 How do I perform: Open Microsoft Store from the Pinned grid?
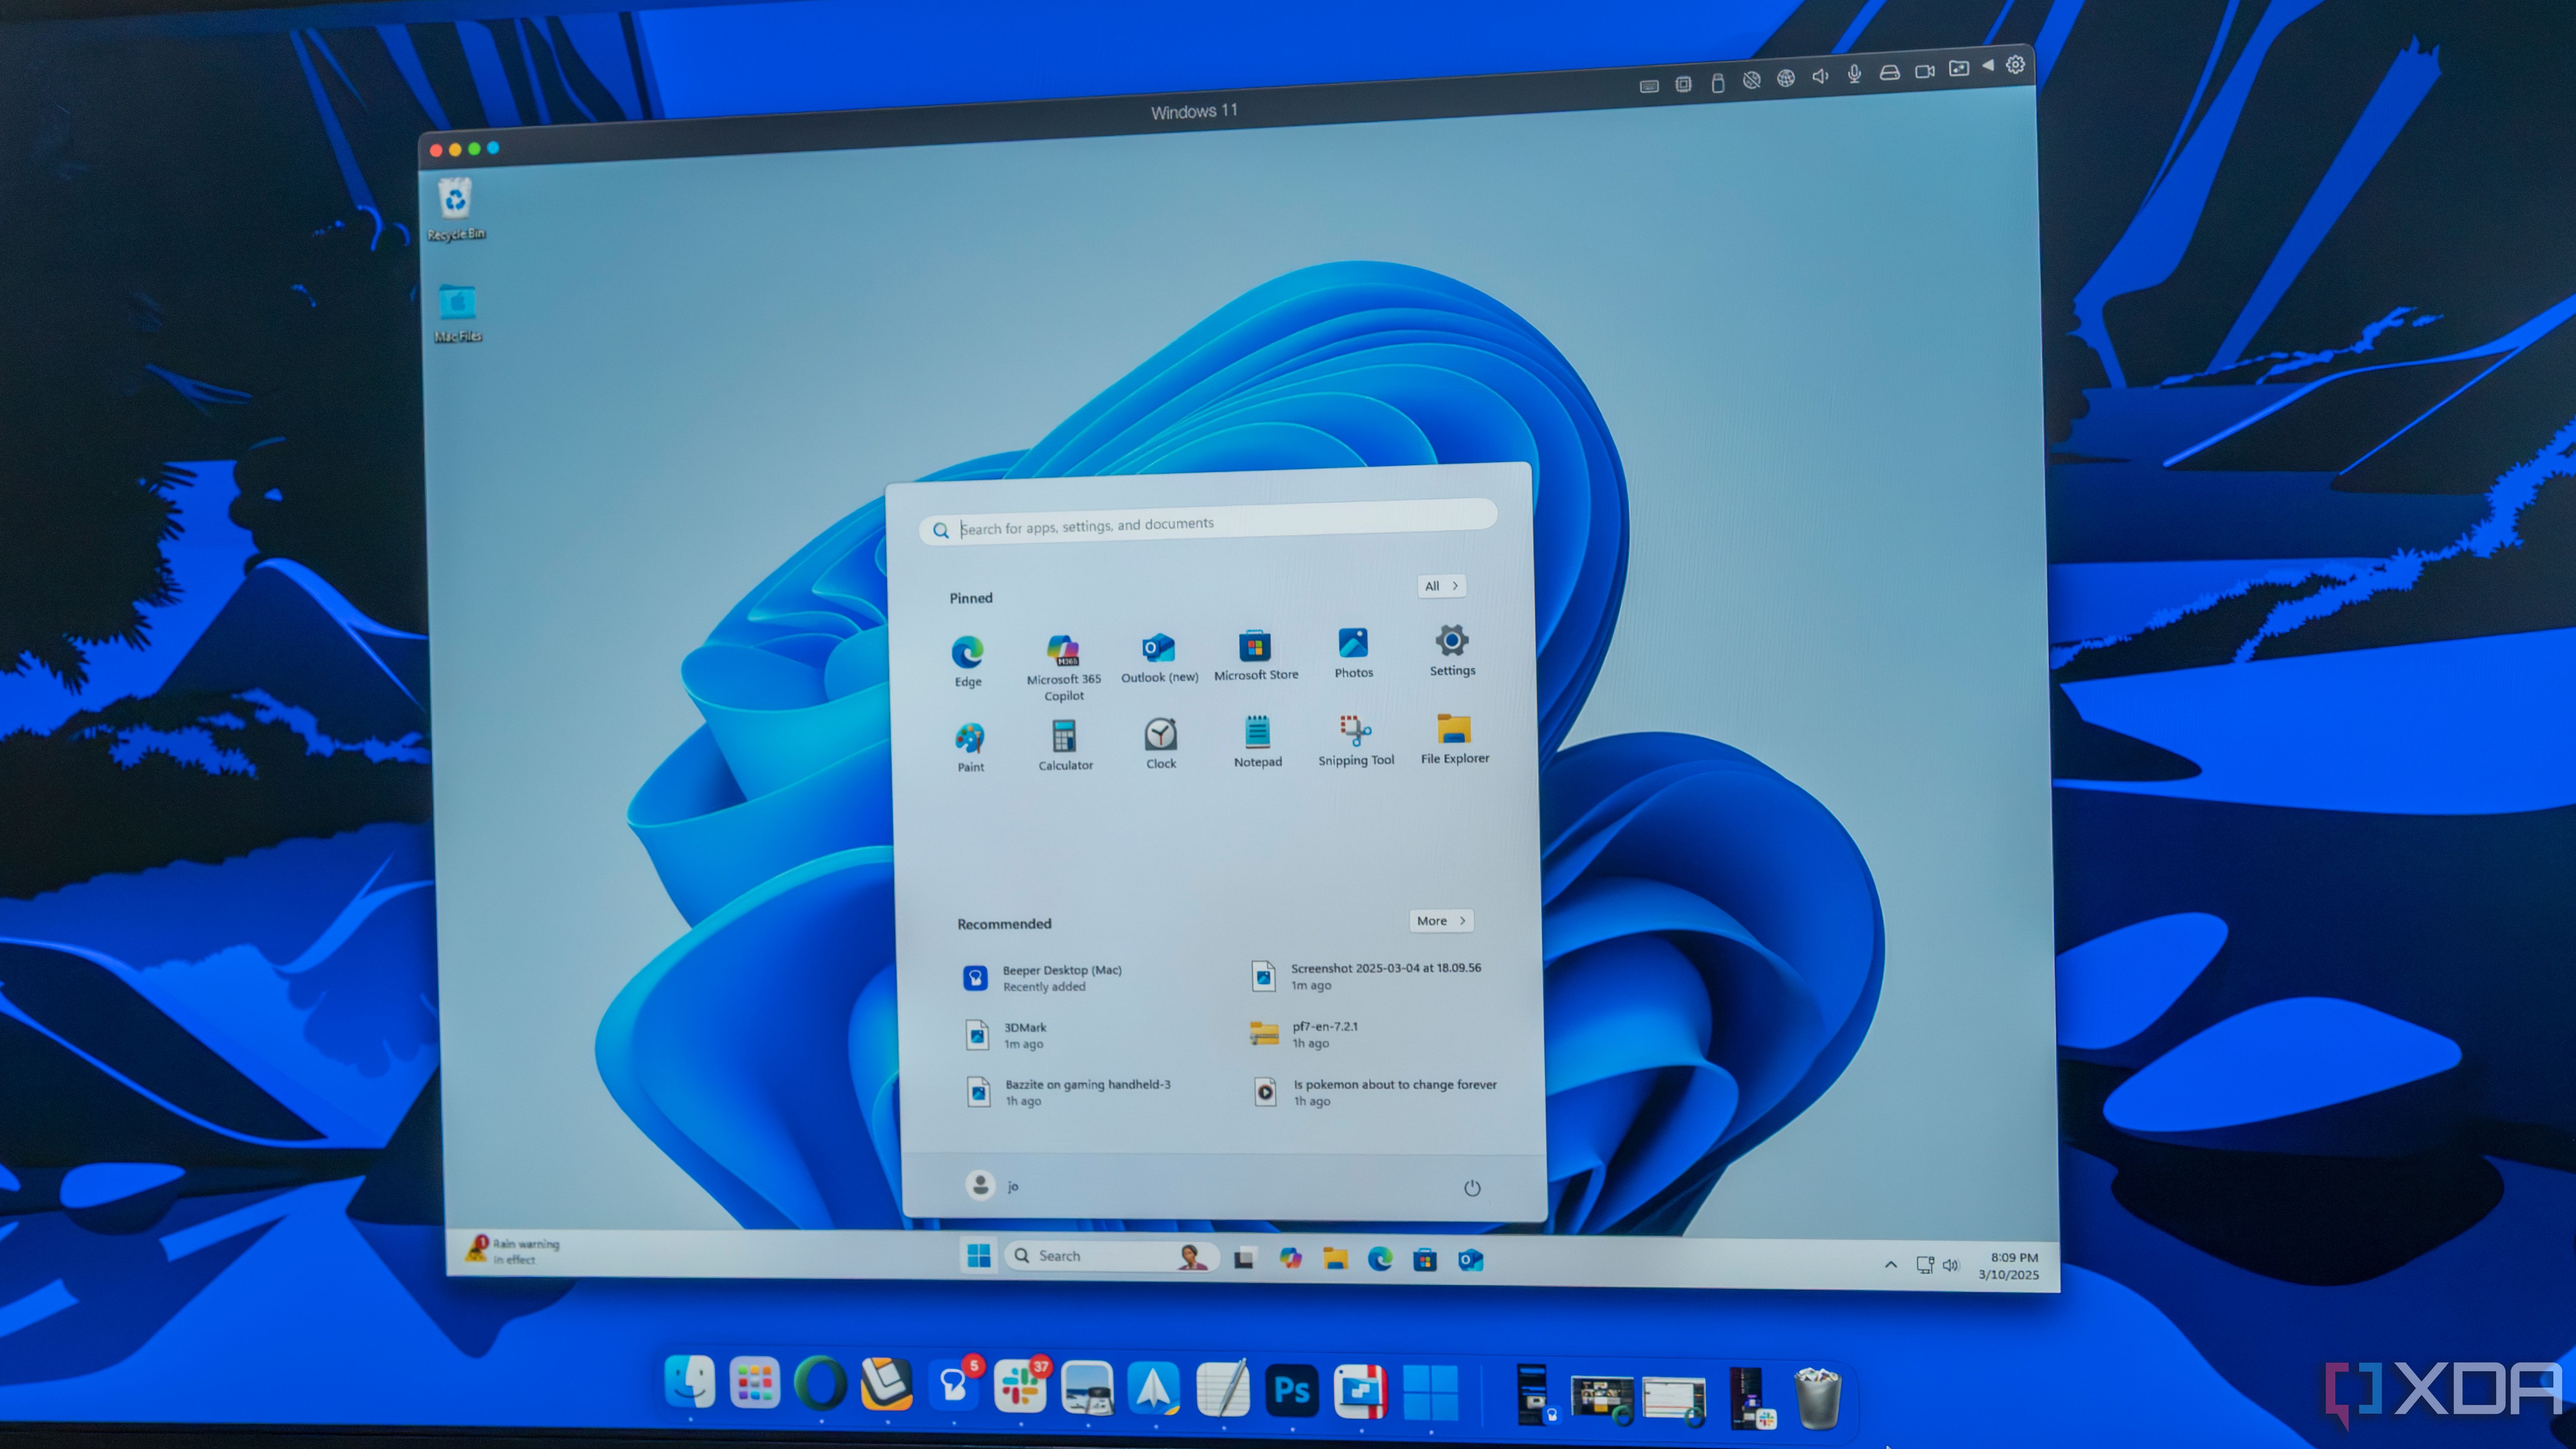[x=1255, y=655]
